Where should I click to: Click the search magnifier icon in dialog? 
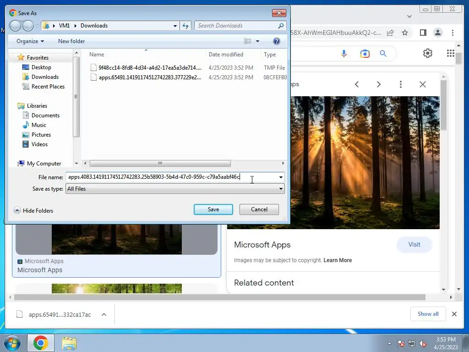[281, 26]
